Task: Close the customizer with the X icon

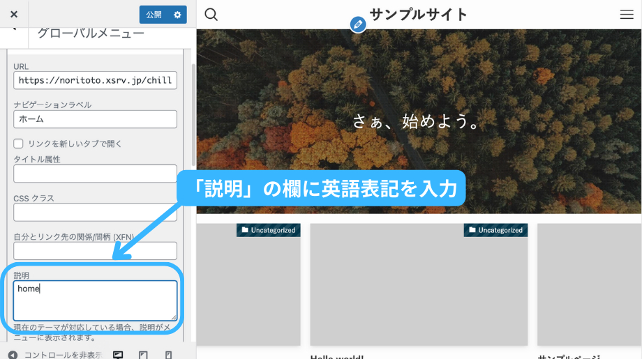Action: click(x=15, y=15)
